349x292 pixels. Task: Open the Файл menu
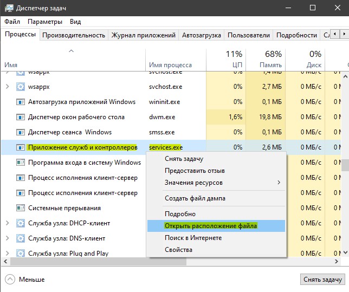(x=12, y=22)
